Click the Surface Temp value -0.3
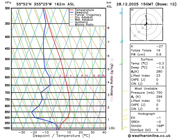Image resolution: width=179 pixels, height=138 pixels. click(x=160, y=63)
